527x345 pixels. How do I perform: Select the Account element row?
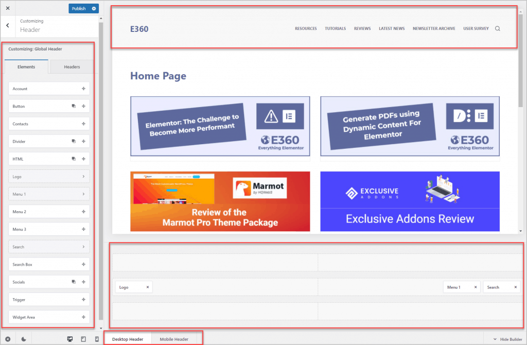[49, 89]
